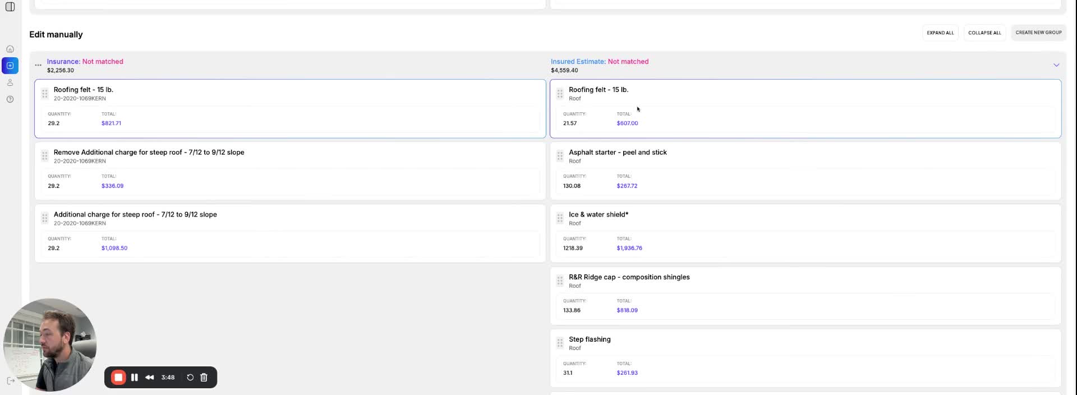This screenshot has height=395, width=1077.
Task: Click the Collapse All button
Action: click(984, 33)
